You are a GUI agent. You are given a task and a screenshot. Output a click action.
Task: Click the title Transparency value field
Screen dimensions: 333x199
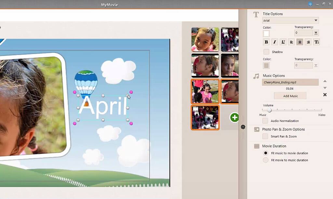[303, 33]
